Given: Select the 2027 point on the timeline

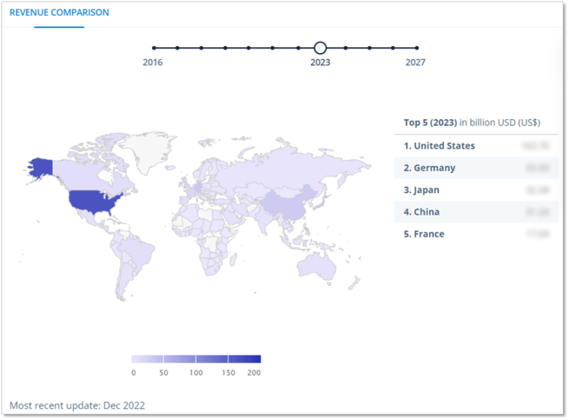Looking at the screenshot, I should click(x=416, y=48).
